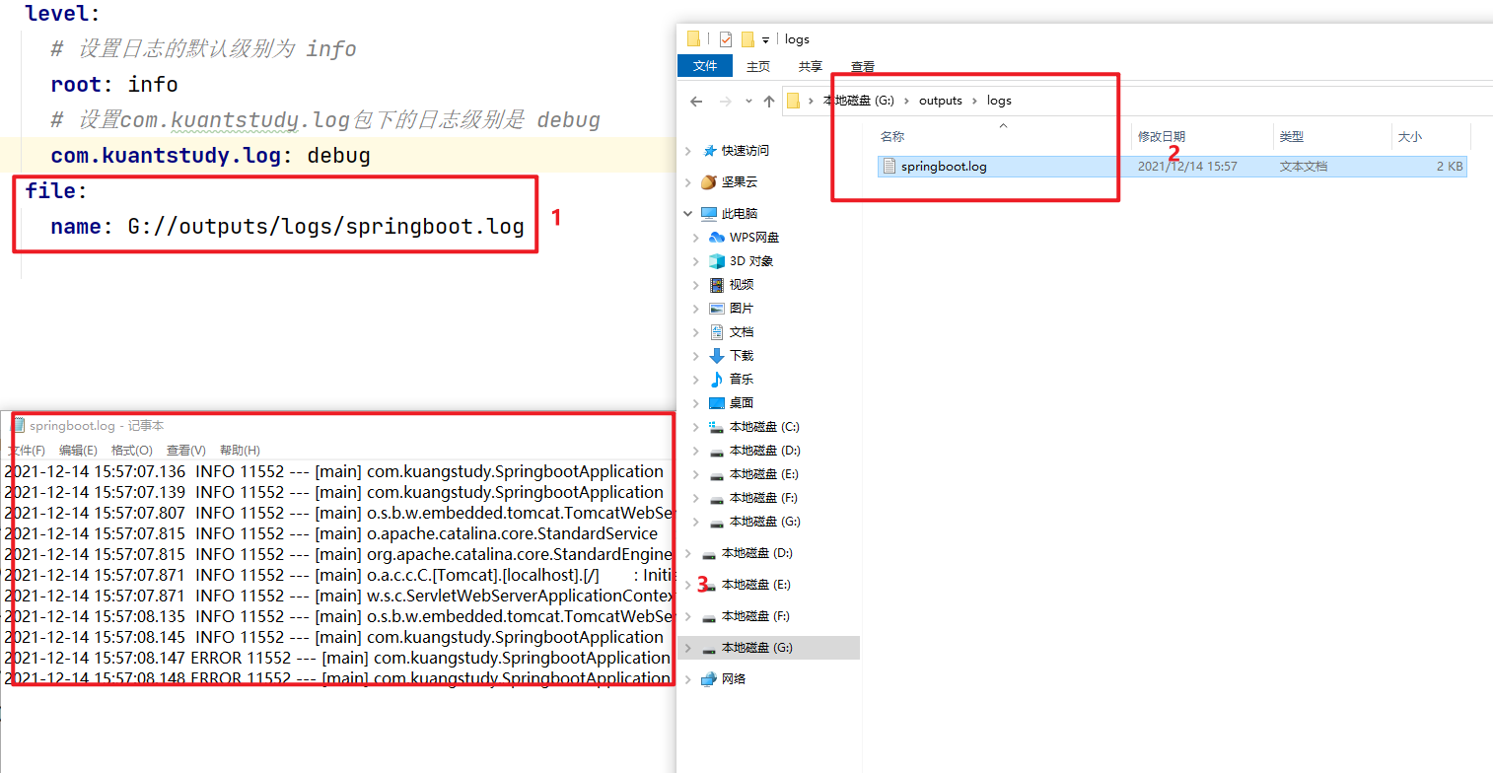Click the 本地磁盘 (C:) drive icon
The height and width of the screenshot is (773, 1493).
[717, 427]
